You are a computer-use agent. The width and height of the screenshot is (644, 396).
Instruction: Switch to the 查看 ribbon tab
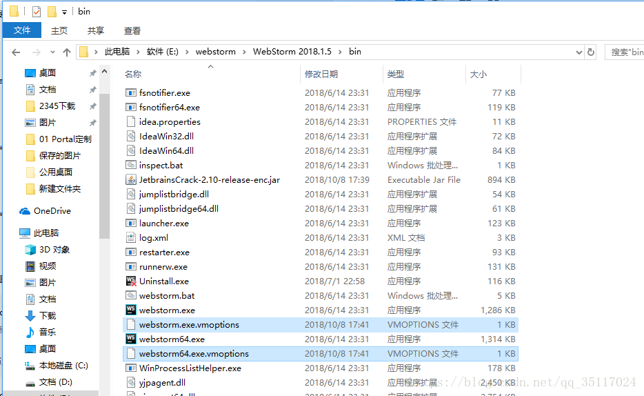(x=132, y=31)
